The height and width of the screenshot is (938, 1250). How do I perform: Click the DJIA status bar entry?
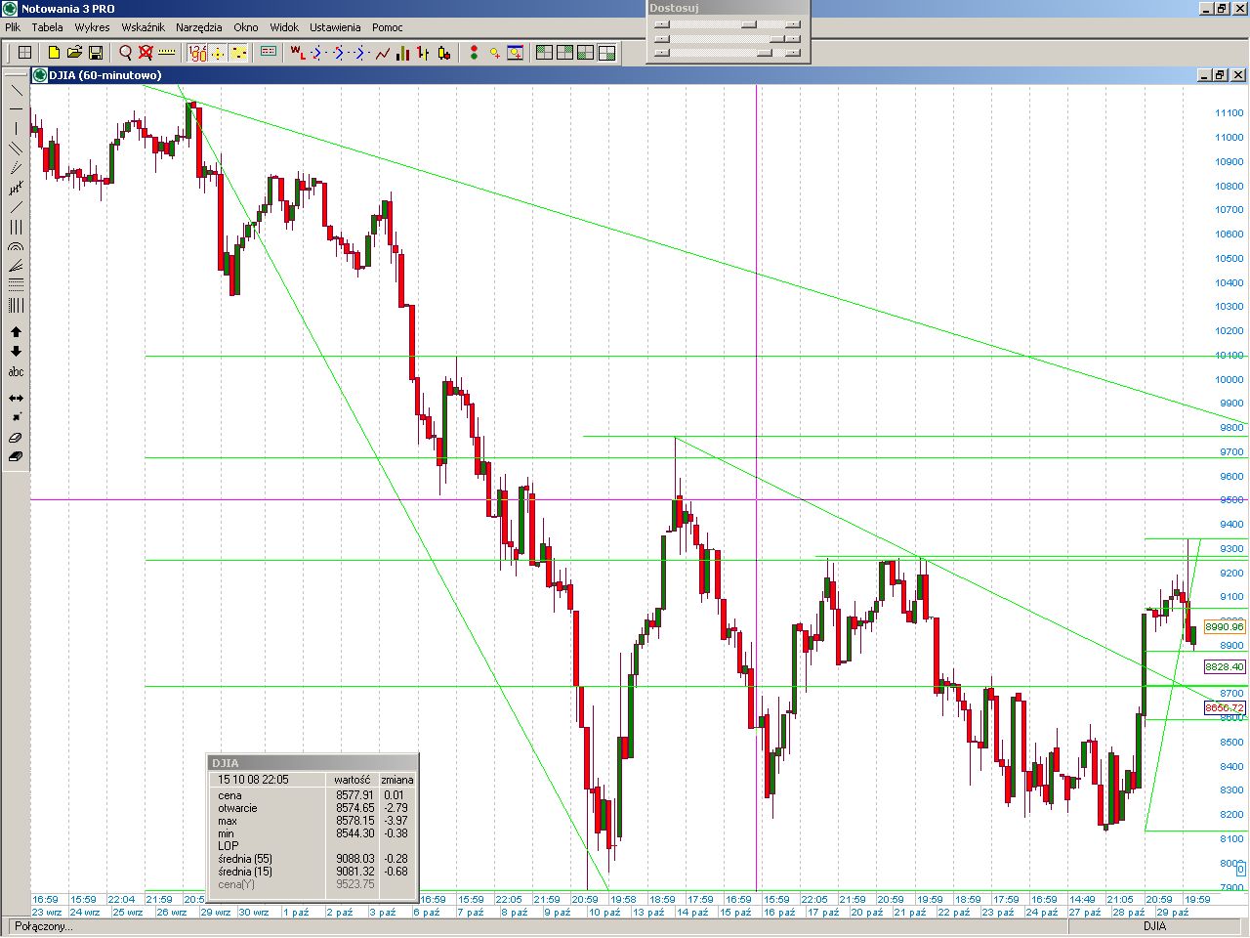1154,926
